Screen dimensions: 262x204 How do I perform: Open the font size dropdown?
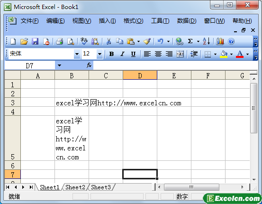coord(100,54)
